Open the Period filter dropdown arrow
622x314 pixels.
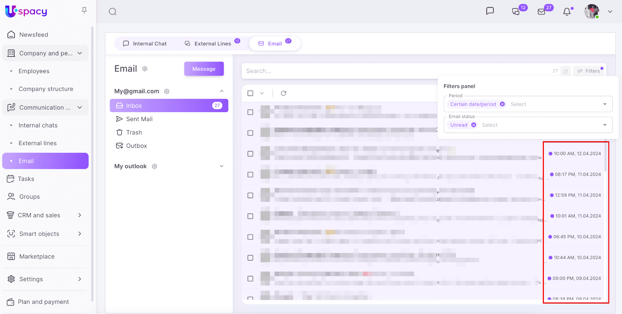(605, 104)
